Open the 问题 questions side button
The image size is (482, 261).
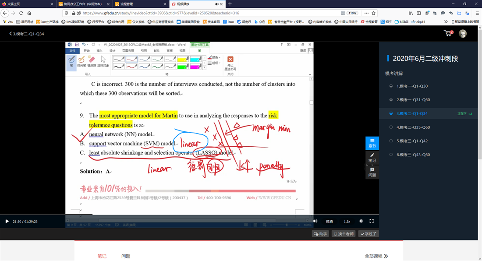372,172
